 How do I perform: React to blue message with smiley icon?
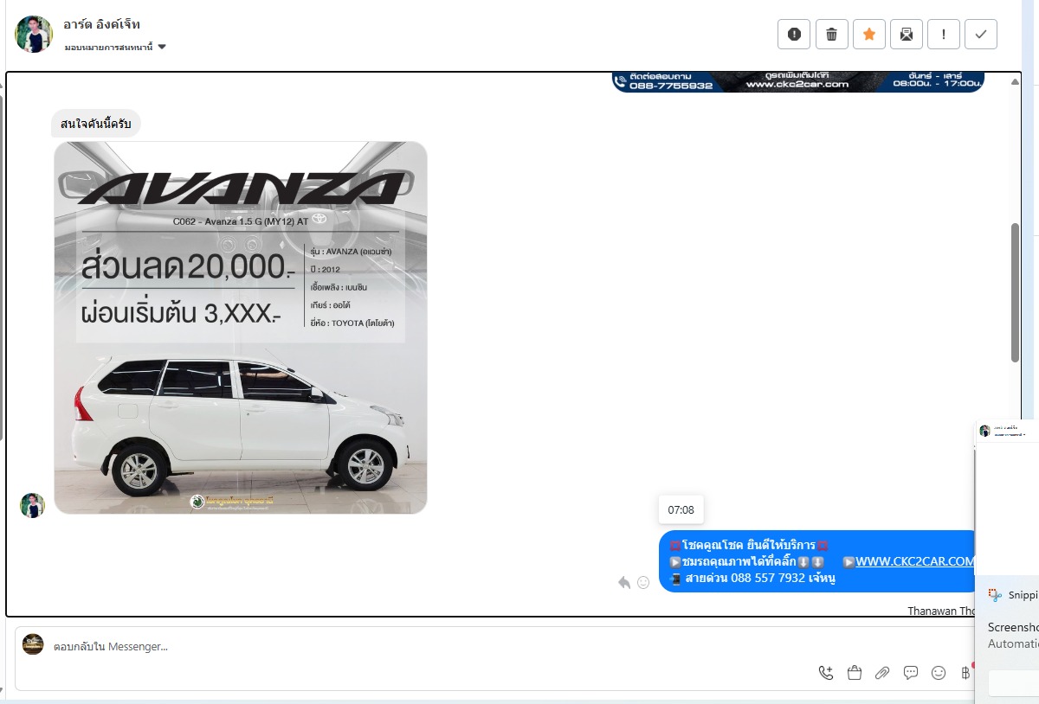point(643,582)
